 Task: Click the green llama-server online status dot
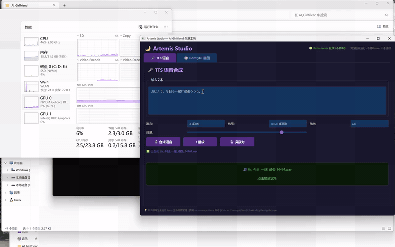tap(311, 48)
